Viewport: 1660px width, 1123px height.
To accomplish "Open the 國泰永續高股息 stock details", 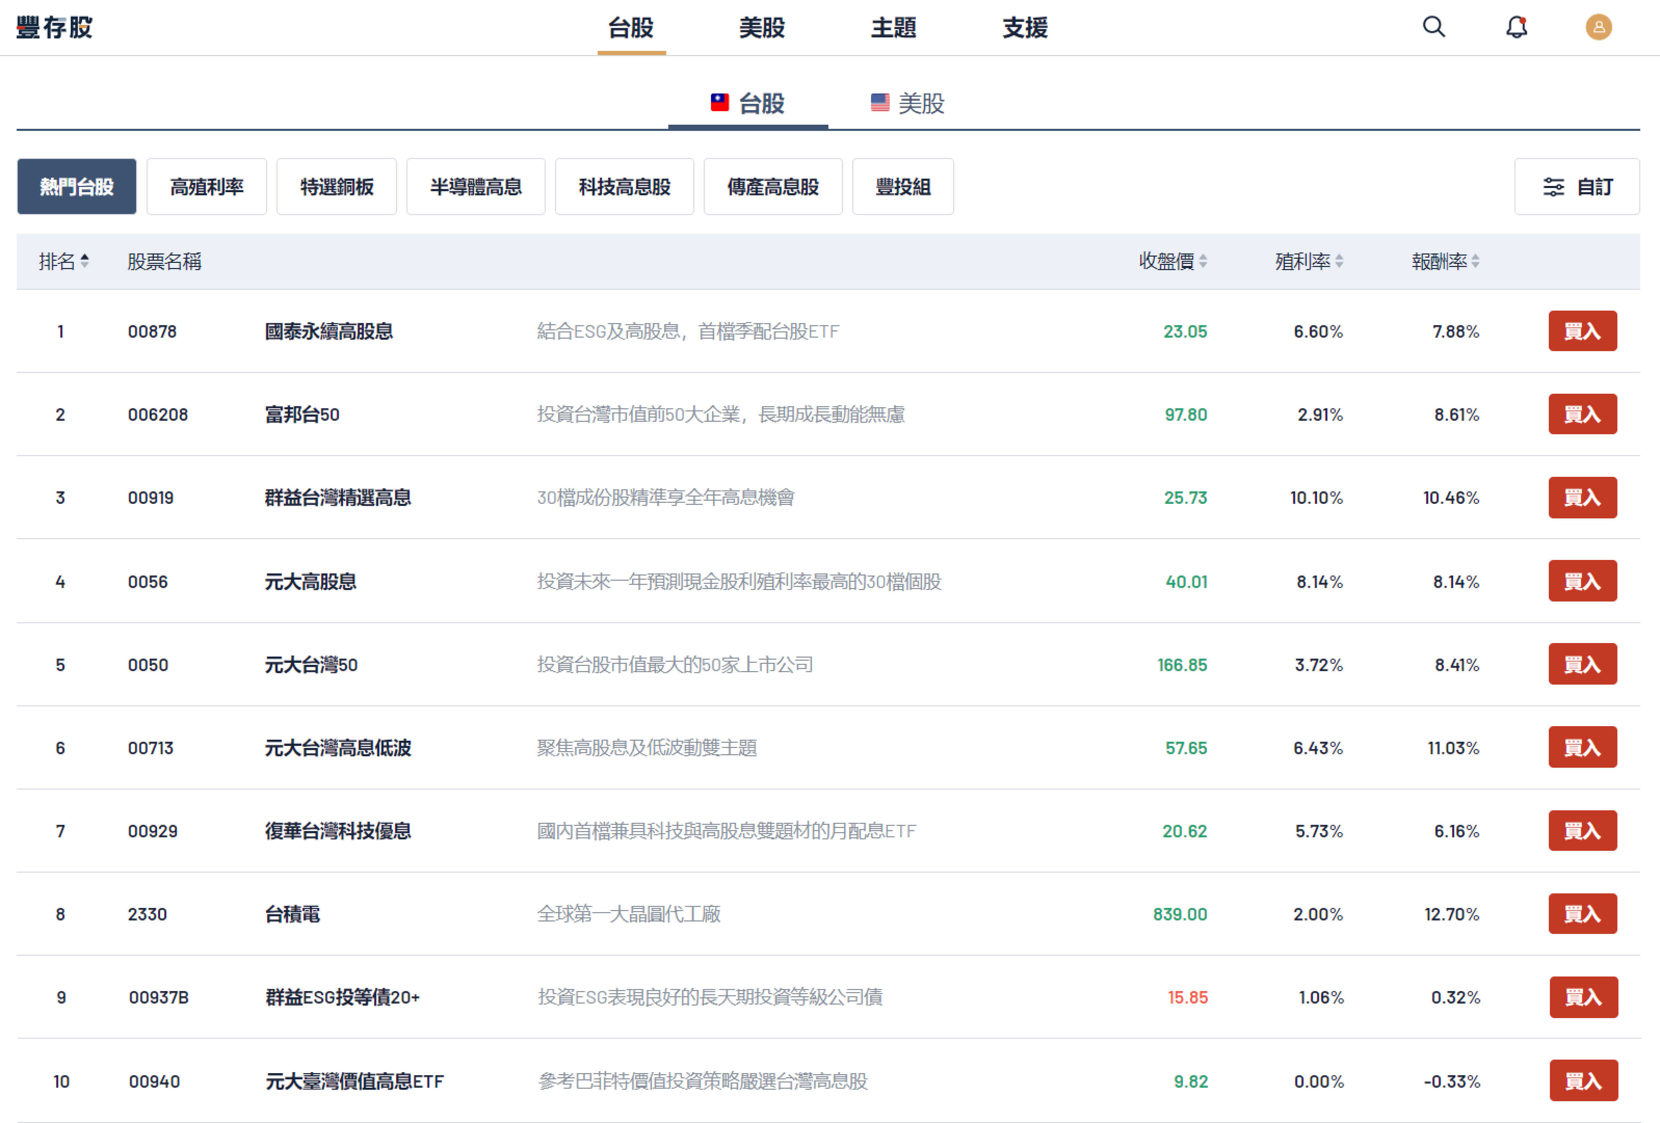I will click(x=328, y=331).
